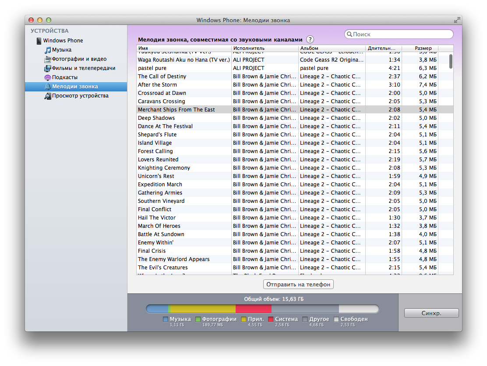
Task: Select the track "Enemy Within'"
Action: coord(295,243)
